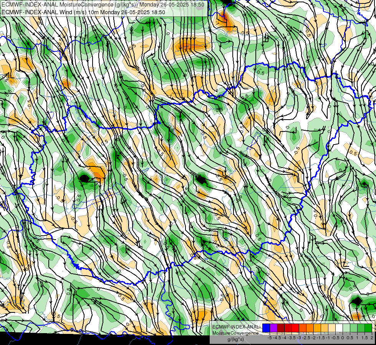Screen dimensions: 376x345
Task: Click the ECMWF-INDEX-ANAL label in the legend
Action: [x=235, y=327]
